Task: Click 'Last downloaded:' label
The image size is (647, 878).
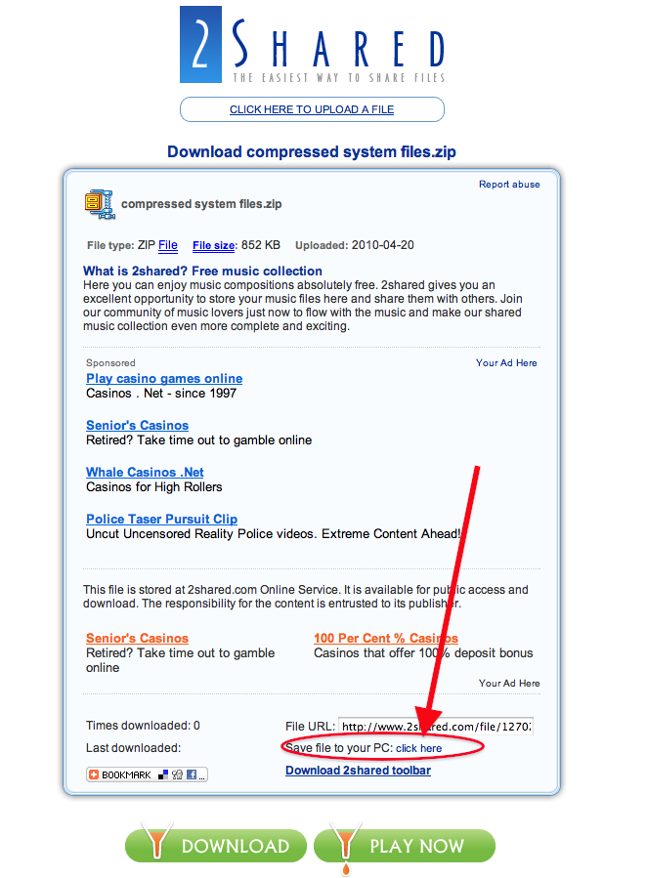Action: pos(133,748)
